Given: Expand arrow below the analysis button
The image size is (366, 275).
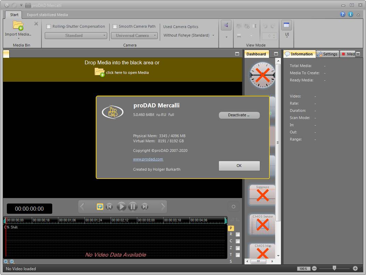Looking at the screenshot, I should click(x=226, y=37).
